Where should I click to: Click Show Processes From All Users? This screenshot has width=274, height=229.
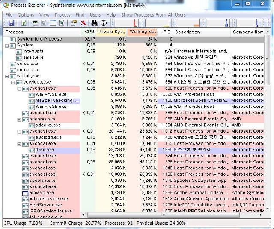(153, 15)
